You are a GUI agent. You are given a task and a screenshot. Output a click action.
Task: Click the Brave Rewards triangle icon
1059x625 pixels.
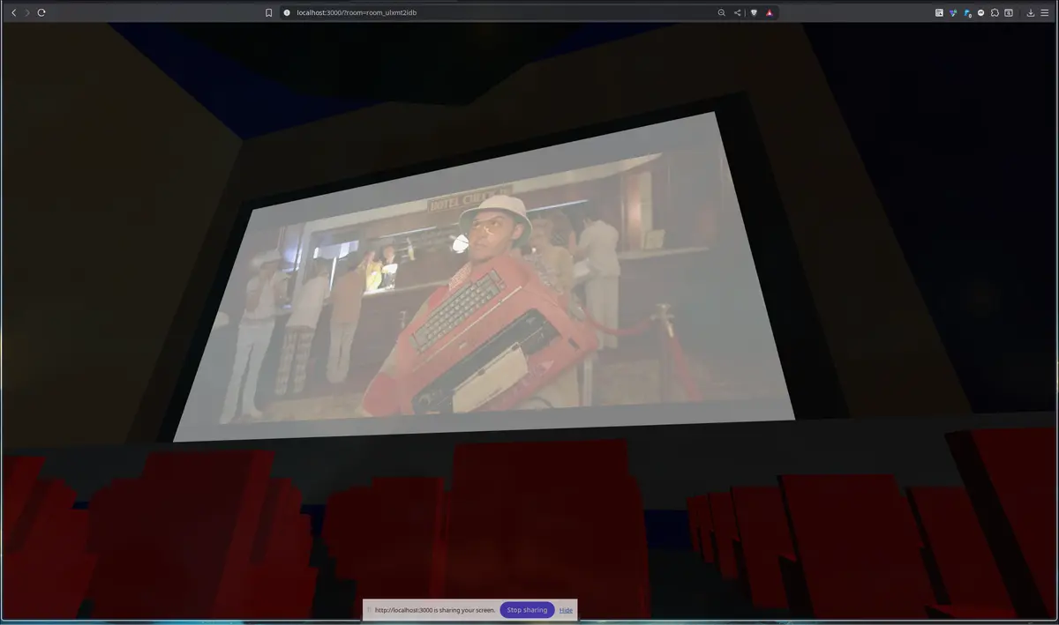770,12
